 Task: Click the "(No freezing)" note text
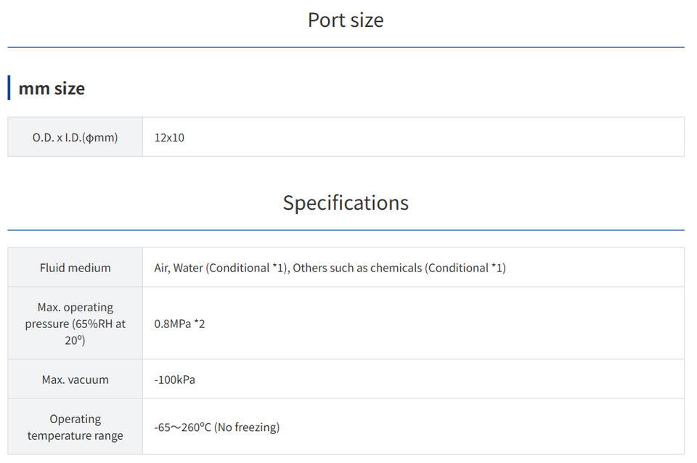click(247, 427)
